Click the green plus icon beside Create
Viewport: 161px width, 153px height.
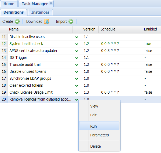tap(17, 21)
